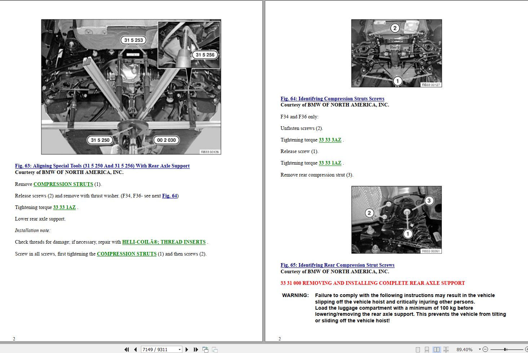Click 'F34 and F36 only:' text
The image size is (528, 353).
[300, 117]
